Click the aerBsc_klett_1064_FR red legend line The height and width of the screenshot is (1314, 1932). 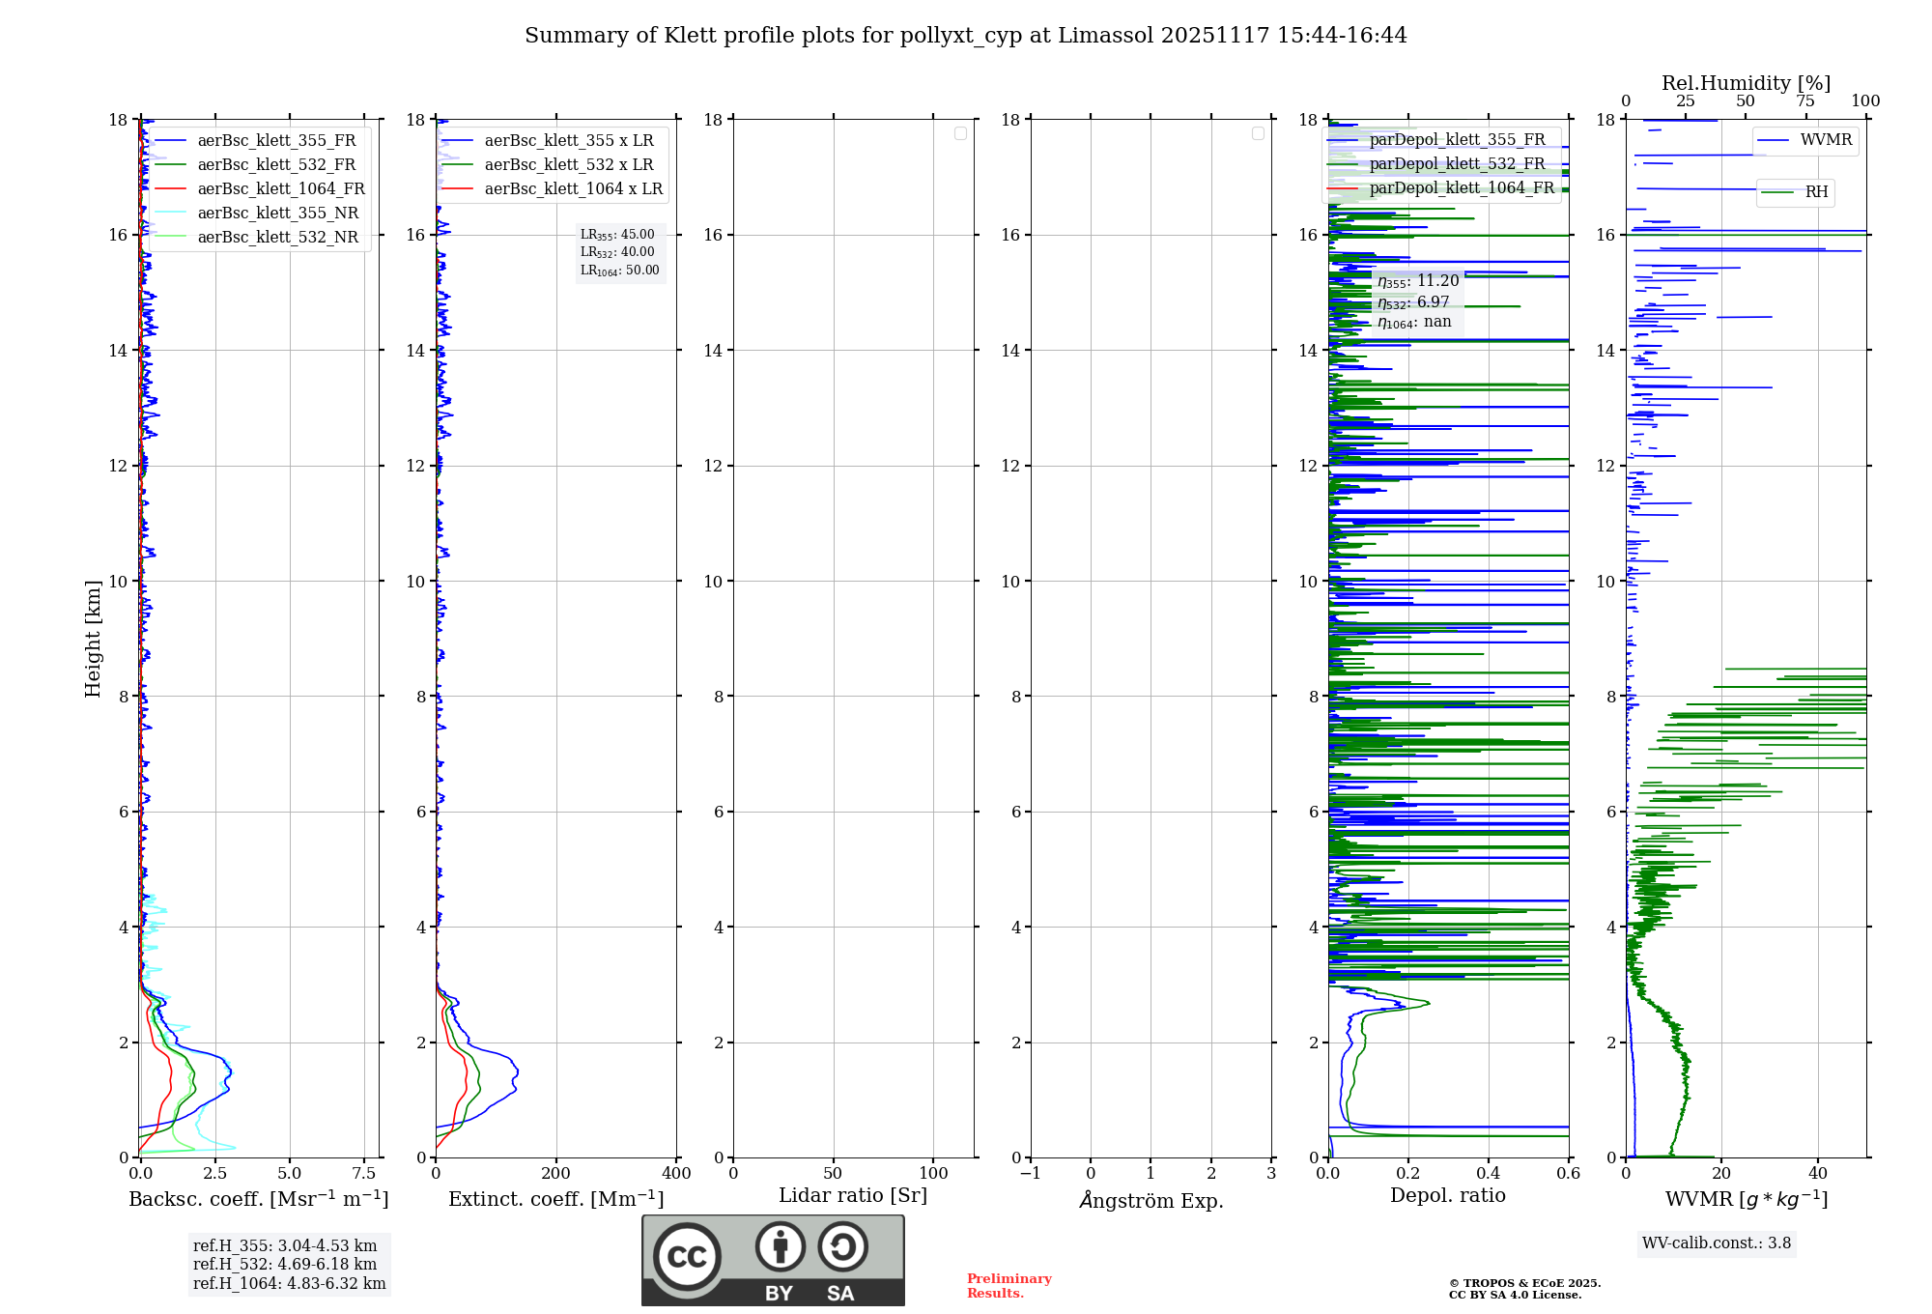[x=170, y=189]
